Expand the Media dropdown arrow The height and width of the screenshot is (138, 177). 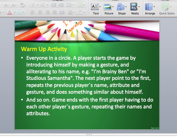point(139,7)
